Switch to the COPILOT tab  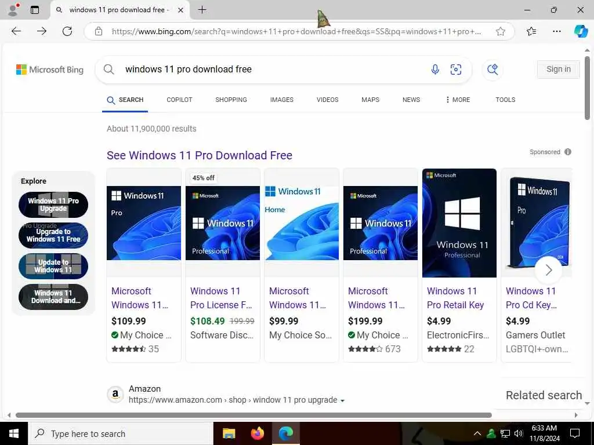[180, 100]
